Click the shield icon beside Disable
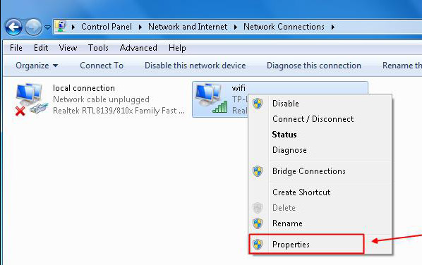The image size is (422, 265). tap(258, 104)
